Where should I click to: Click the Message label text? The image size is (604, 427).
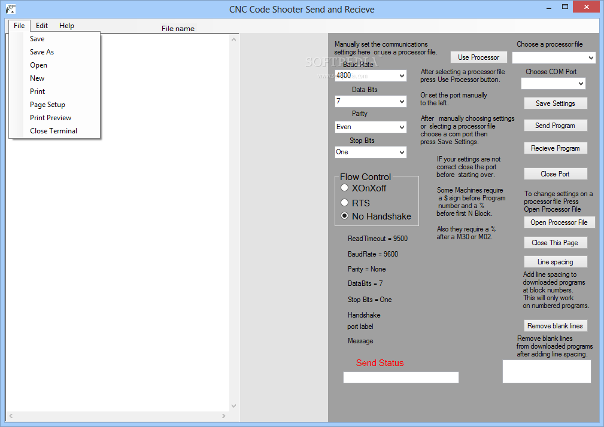coord(360,341)
